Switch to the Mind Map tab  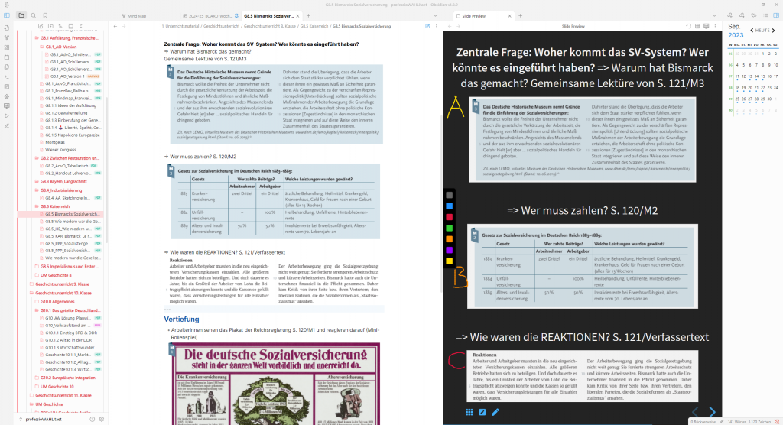coord(138,15)
